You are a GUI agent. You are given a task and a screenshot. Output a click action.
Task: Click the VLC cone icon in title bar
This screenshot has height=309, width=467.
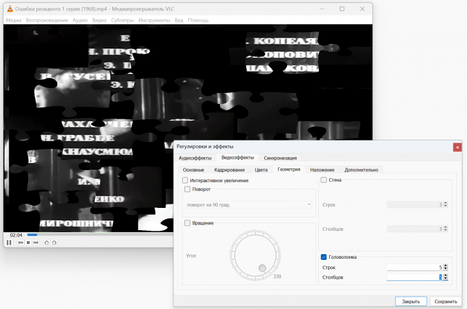[10, 9]
